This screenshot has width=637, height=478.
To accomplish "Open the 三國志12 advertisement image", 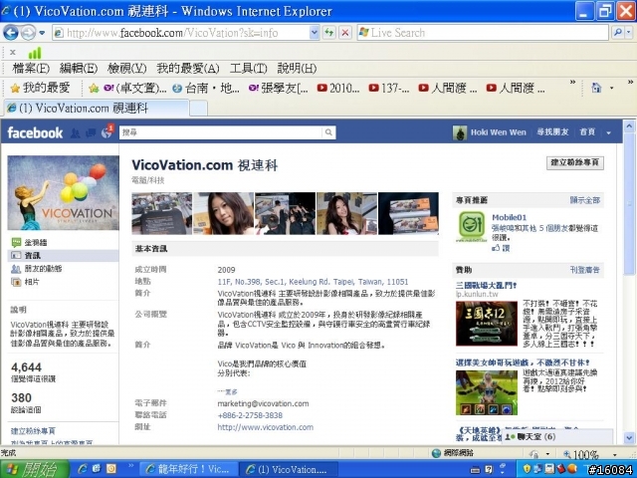I will (x=487, y=324).
